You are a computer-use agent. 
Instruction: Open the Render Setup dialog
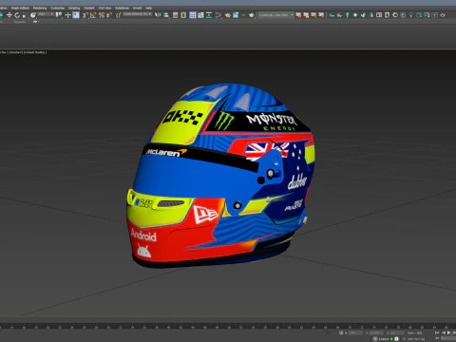228,15
